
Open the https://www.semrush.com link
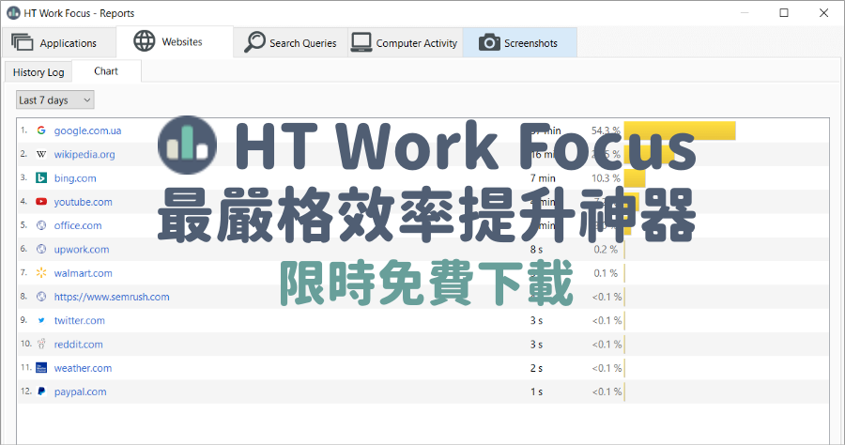pyautogui.click(x=112, y=297)
